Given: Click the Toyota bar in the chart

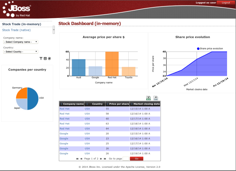Looking at the screenshot, I should tap(129, 72).
